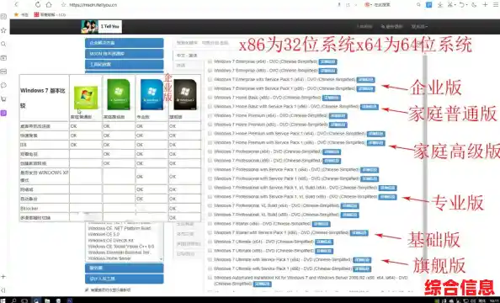Open details for Windows Automated Installation Kit
The width and height of the screenshot is (500, 303).
(x=262, y=284)
